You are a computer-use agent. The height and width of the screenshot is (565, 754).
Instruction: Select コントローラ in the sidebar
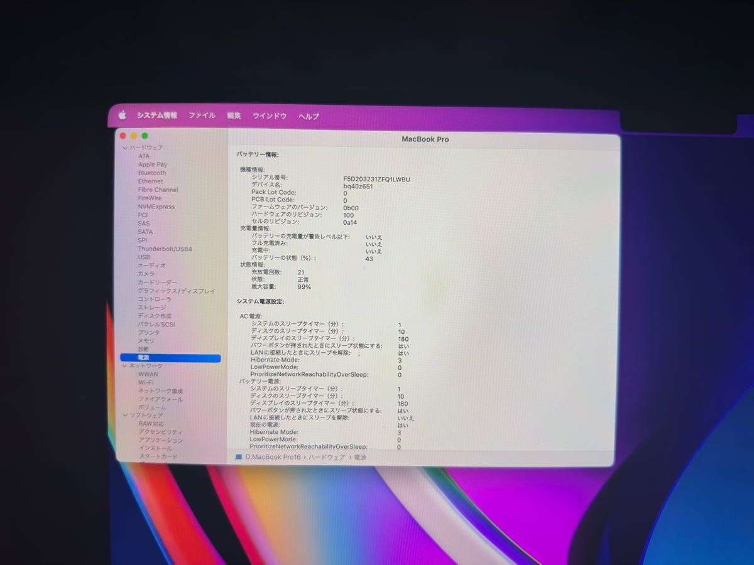tap(155, 299)
